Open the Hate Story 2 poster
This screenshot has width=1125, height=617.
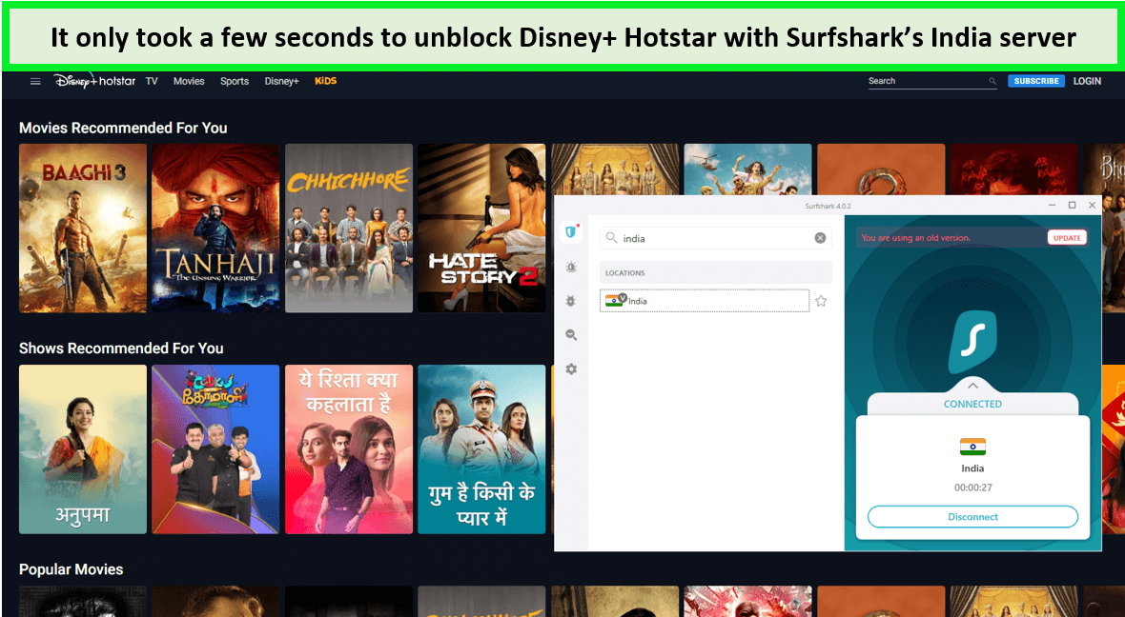pos(481,228)
